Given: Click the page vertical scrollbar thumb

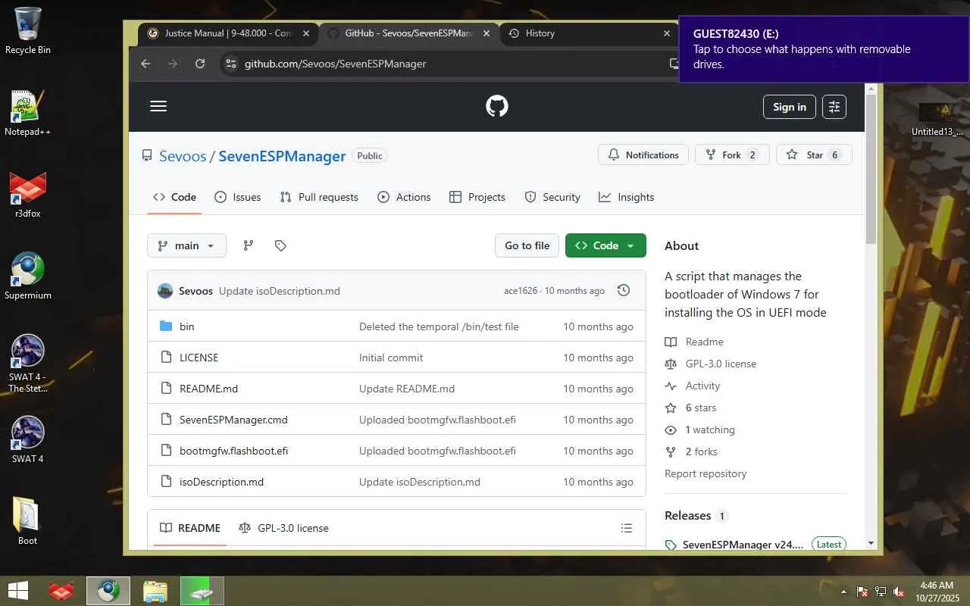Looking at the screenshot, I should pos(871,169).
